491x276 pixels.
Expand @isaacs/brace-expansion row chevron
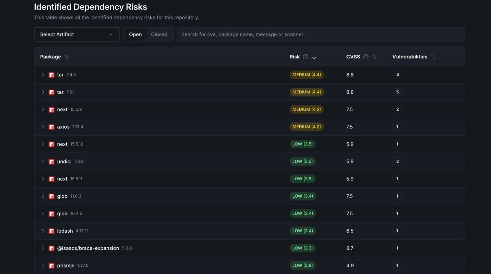[43, 248]
